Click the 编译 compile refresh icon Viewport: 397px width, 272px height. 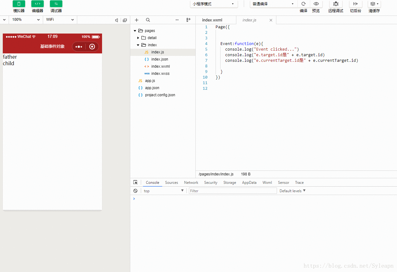[304, 4]
